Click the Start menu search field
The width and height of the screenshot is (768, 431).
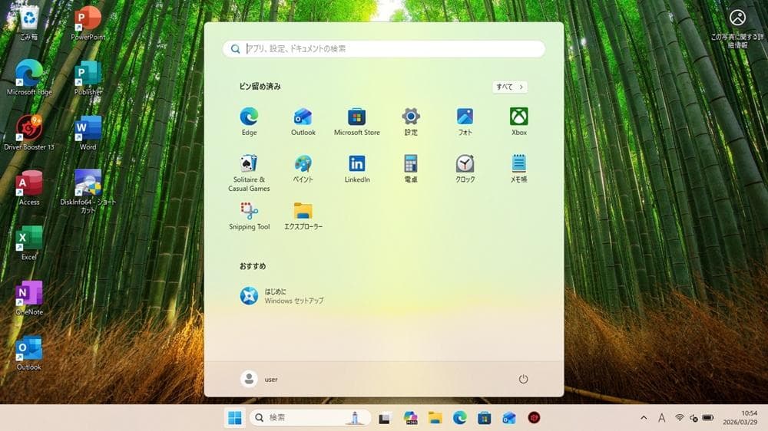tap(384, 48)
